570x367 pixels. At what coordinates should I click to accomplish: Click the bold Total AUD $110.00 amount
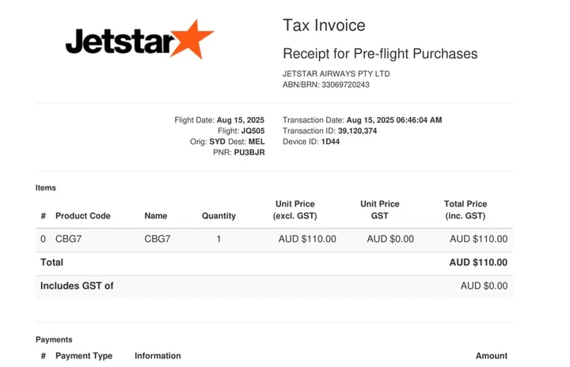[478, 263]
